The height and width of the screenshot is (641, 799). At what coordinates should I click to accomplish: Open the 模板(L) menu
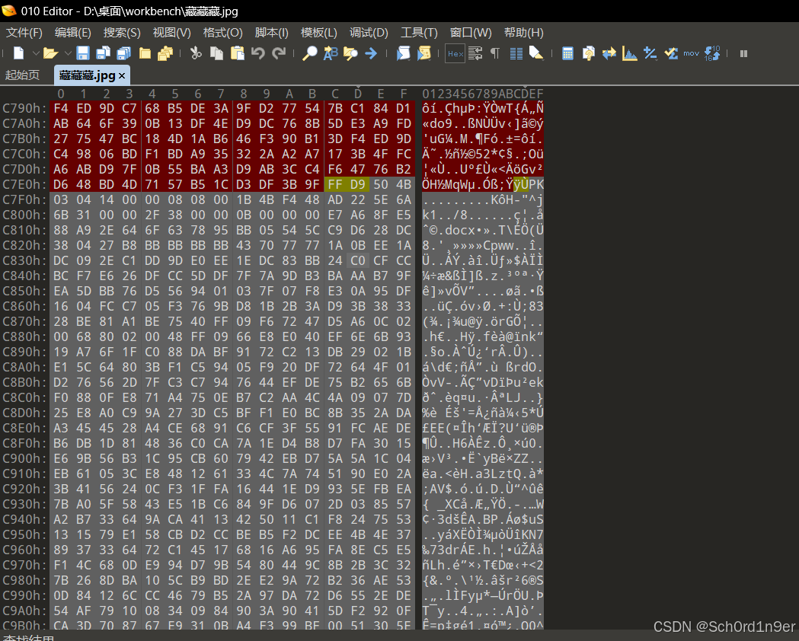pos(319,33)
